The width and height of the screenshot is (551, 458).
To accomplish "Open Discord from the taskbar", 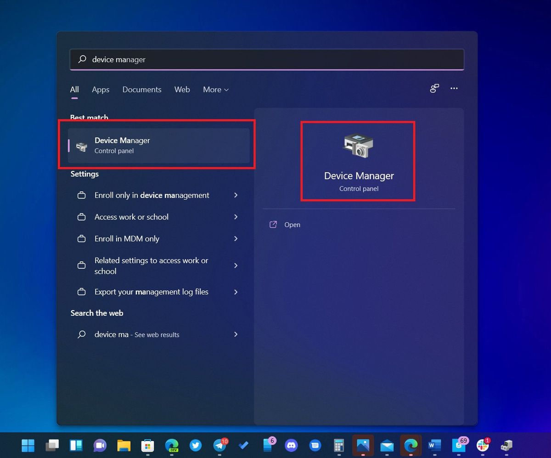I will coord(291,445).
